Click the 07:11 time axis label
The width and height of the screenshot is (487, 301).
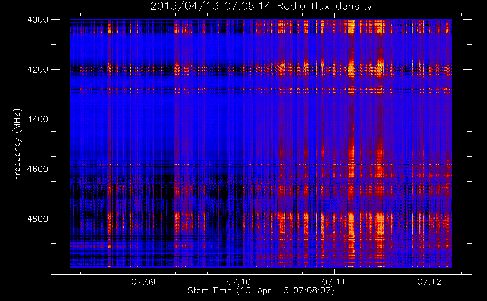[334, 282]
